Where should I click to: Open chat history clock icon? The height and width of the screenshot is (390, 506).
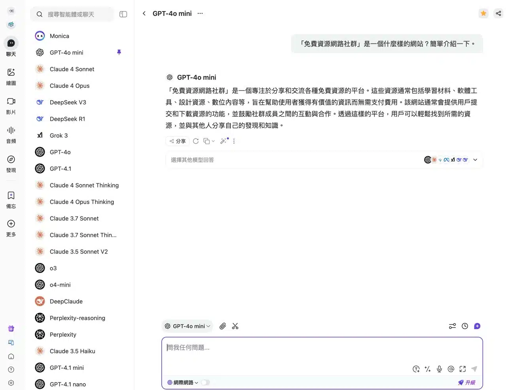tap(465, 326)
